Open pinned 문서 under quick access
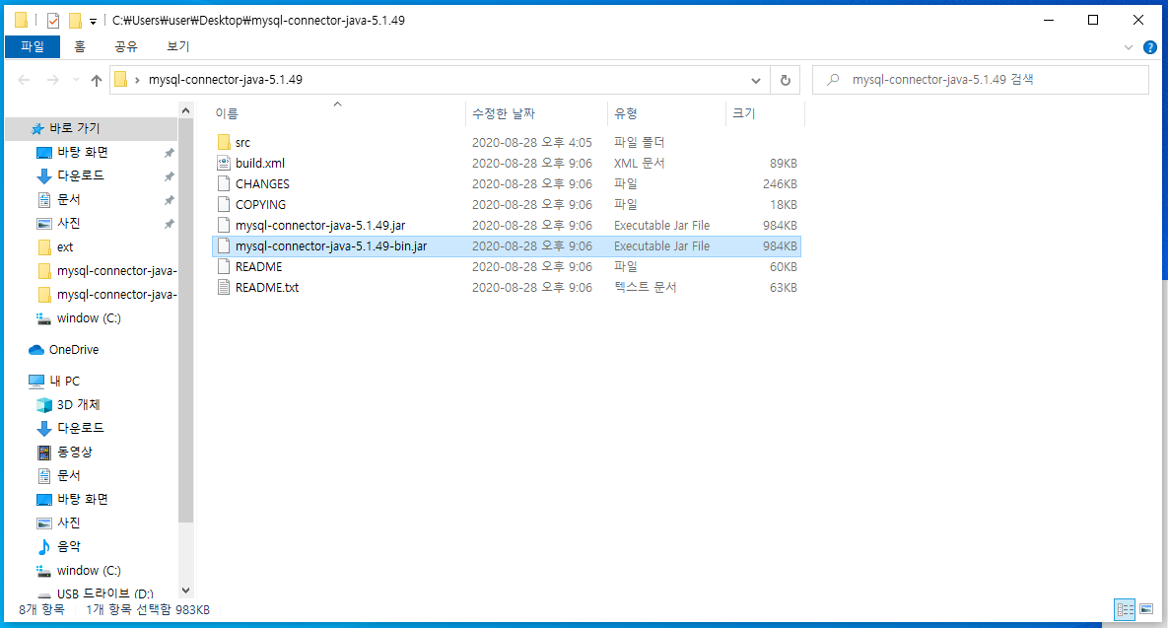 (x=69, y=200)
